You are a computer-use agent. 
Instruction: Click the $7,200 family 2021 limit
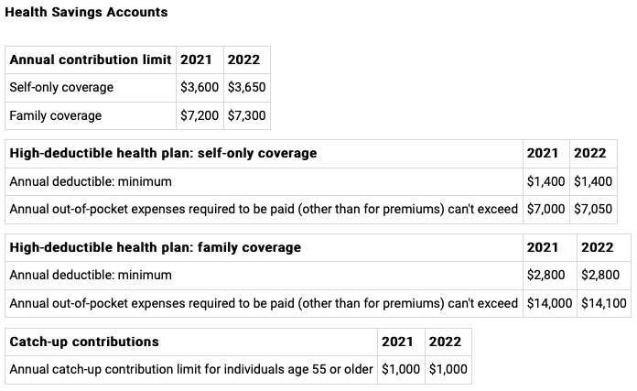200,115
